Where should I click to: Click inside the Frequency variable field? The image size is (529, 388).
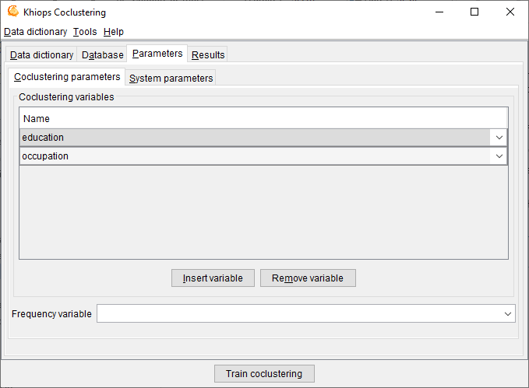(296, 314)
